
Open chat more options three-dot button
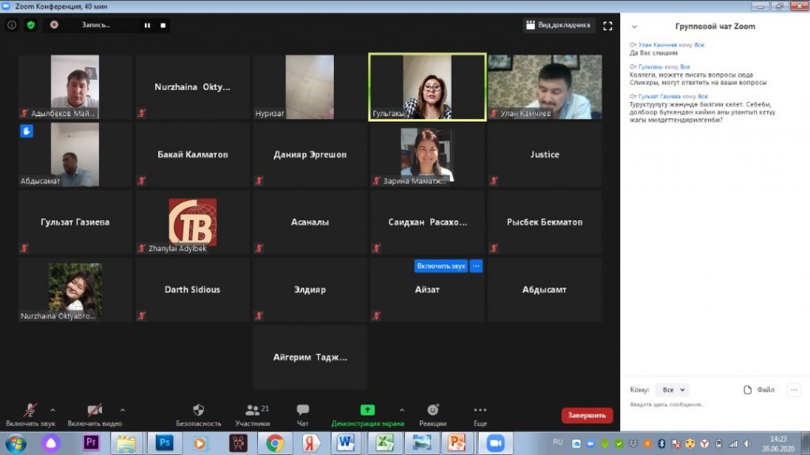click(794, 389)
